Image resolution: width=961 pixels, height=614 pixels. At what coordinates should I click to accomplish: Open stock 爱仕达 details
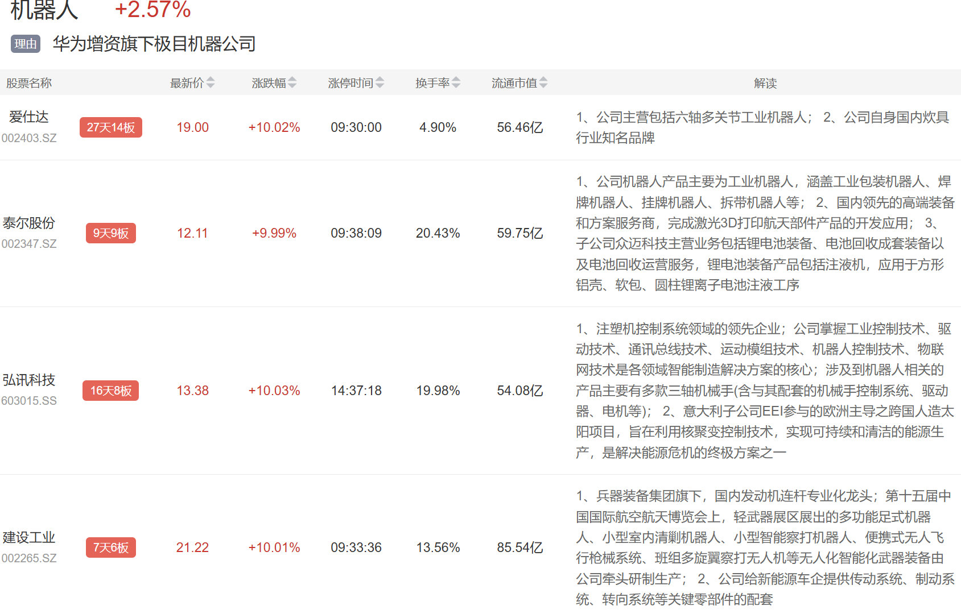click(29, 117)
